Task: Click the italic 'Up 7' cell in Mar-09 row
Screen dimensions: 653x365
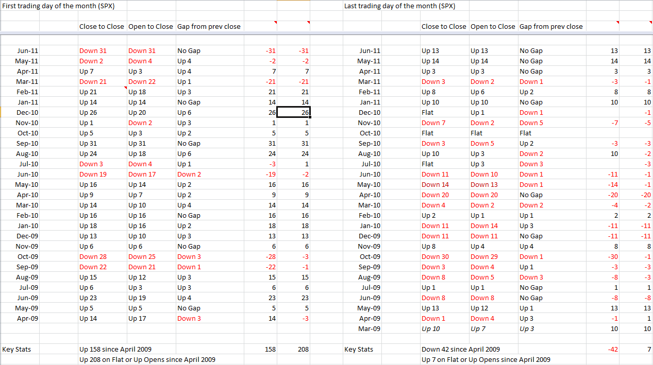Action: click(478, 329)
